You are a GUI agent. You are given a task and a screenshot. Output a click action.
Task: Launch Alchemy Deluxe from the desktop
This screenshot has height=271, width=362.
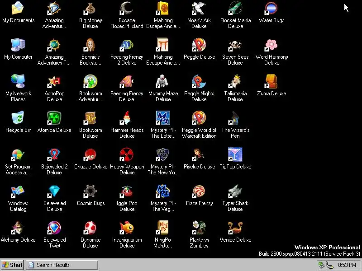pyautogui.click(x=18, y=228)
